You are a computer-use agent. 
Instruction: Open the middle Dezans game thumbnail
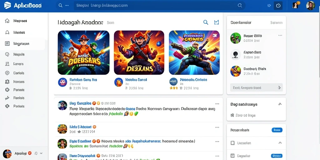139,52
